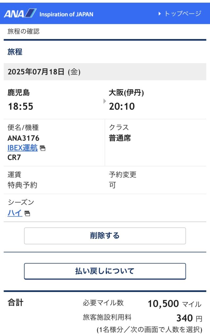Click the route arrow between 鹿児島 and 大阪
The image size is (210, 336).
(x=105, y=101)
